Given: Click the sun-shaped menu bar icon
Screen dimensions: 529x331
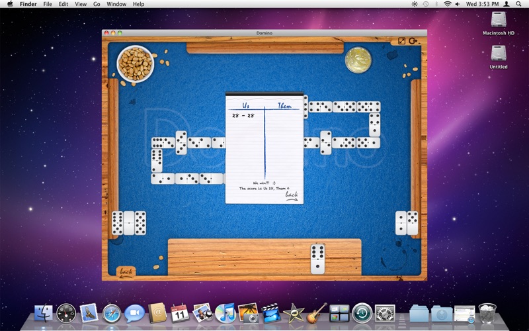Looking at the screenshot, I should [415, 4].
